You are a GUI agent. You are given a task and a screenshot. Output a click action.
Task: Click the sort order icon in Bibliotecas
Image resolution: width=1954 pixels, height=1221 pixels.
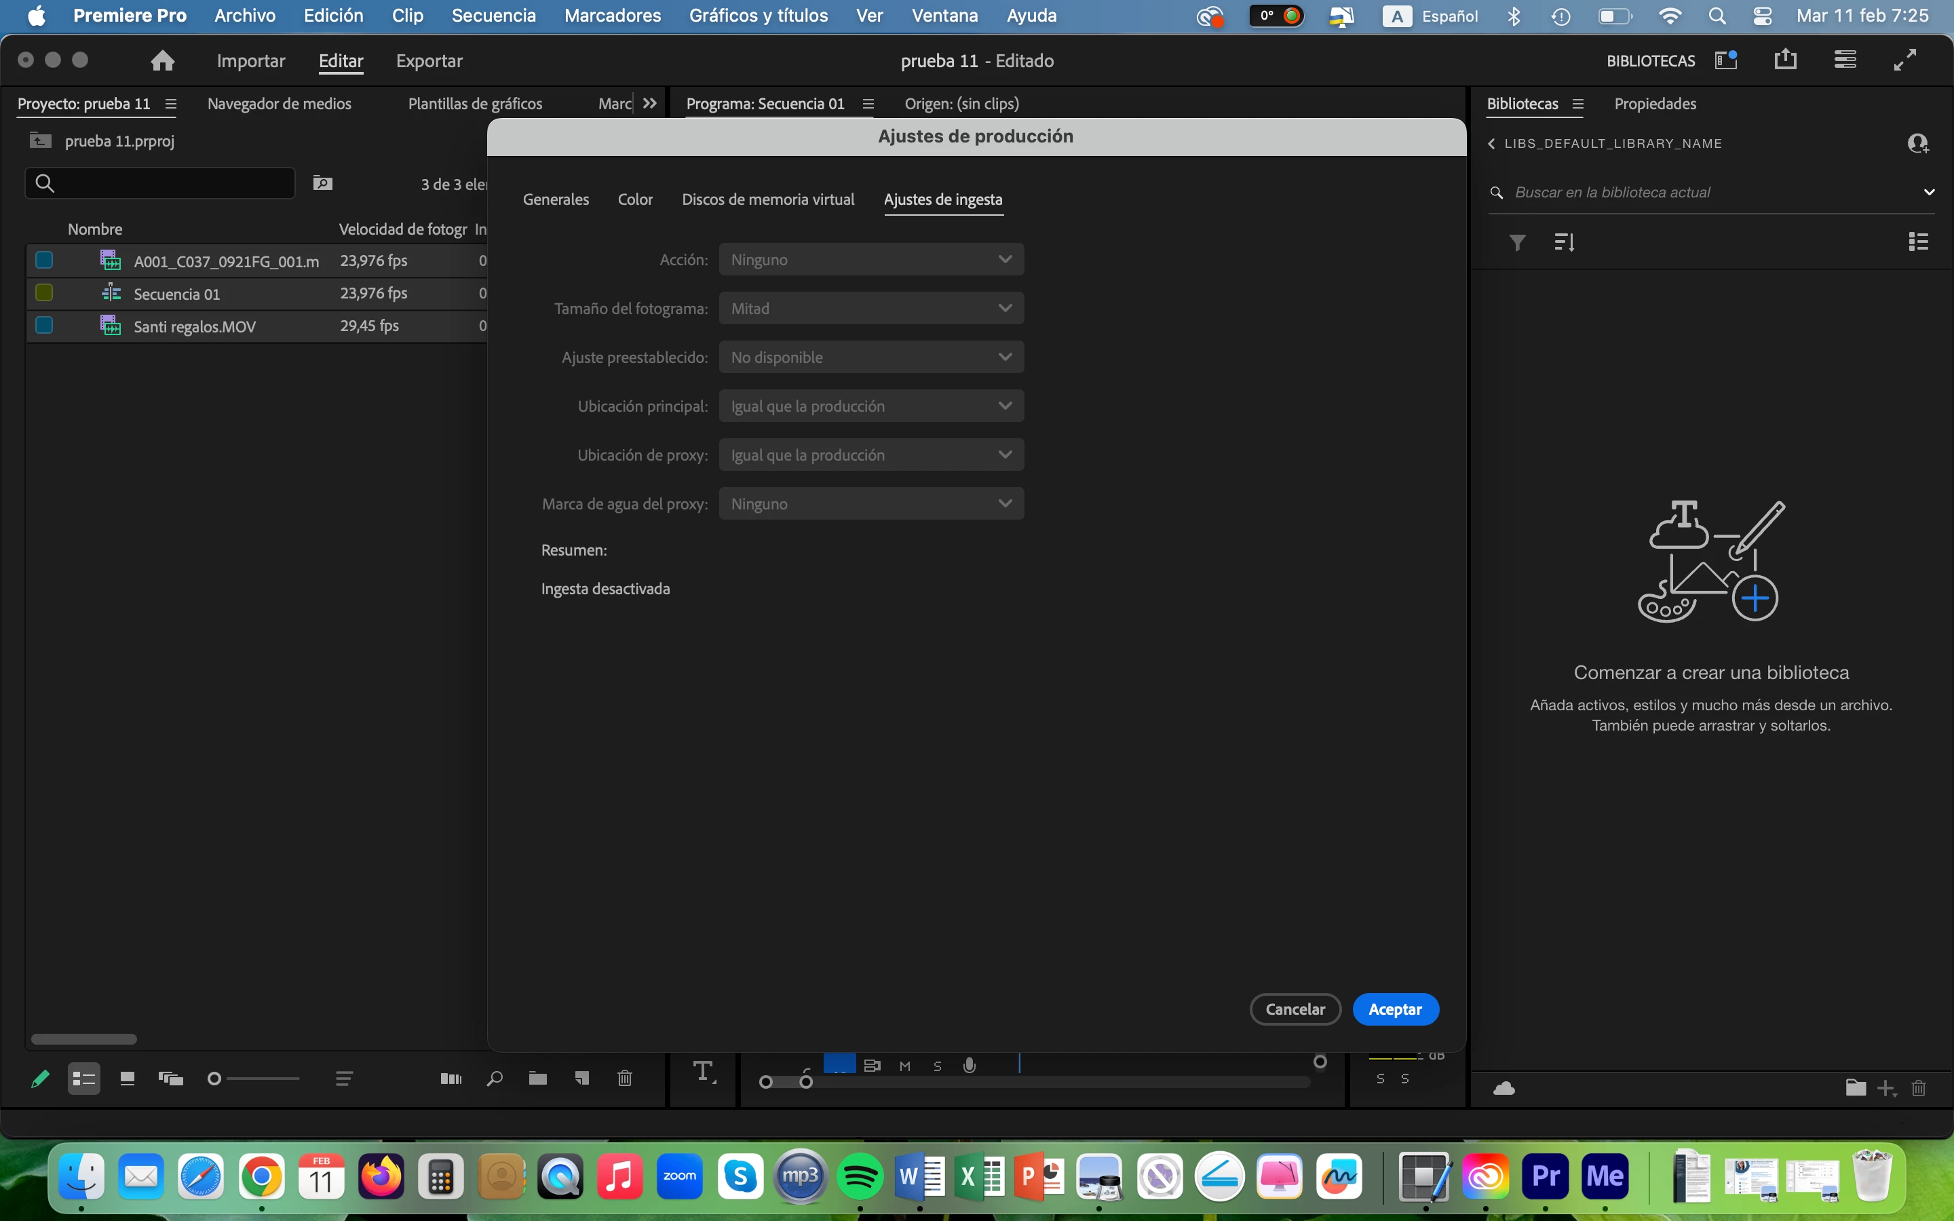(1564, 242)
